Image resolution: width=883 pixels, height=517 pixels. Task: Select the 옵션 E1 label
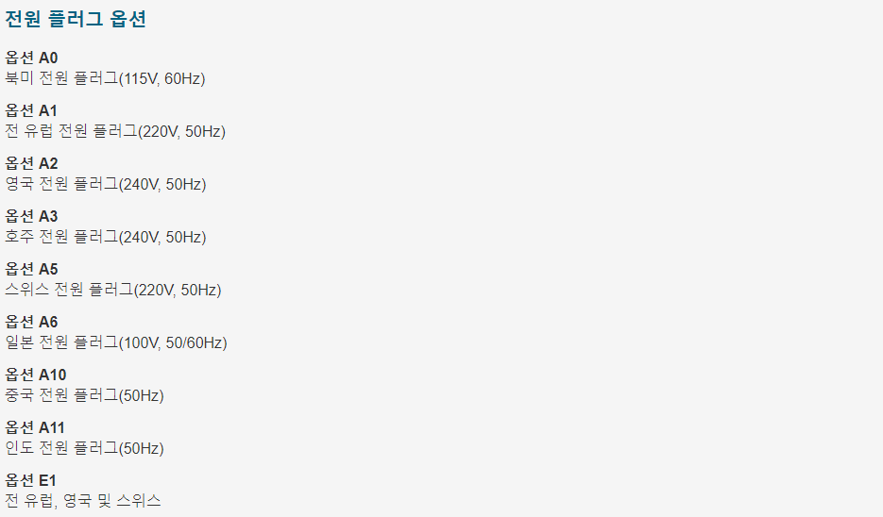[31, 481]
